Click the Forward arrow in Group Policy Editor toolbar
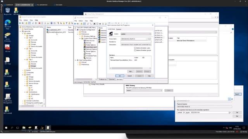248x139 pixels. click(x=77, y=24)
